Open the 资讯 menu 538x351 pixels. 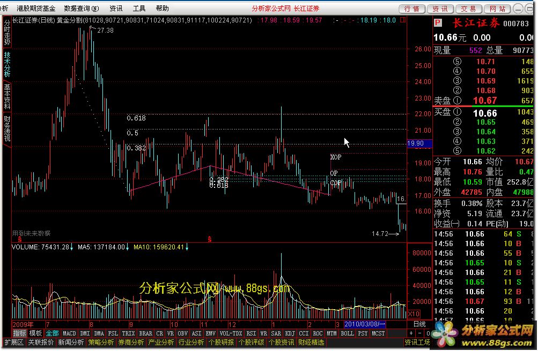(116, 9)
